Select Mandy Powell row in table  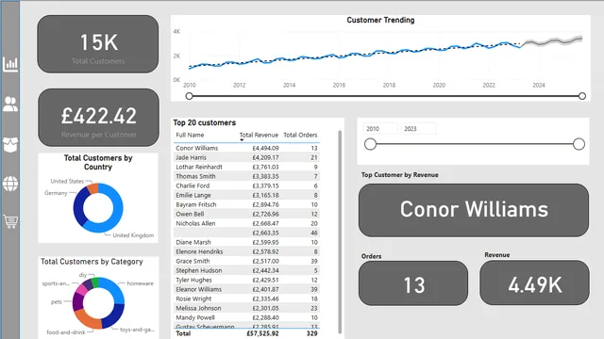[246, 317]
